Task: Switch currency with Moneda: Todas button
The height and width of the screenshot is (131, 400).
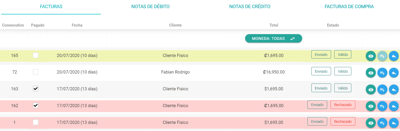Action: (274, 38)
